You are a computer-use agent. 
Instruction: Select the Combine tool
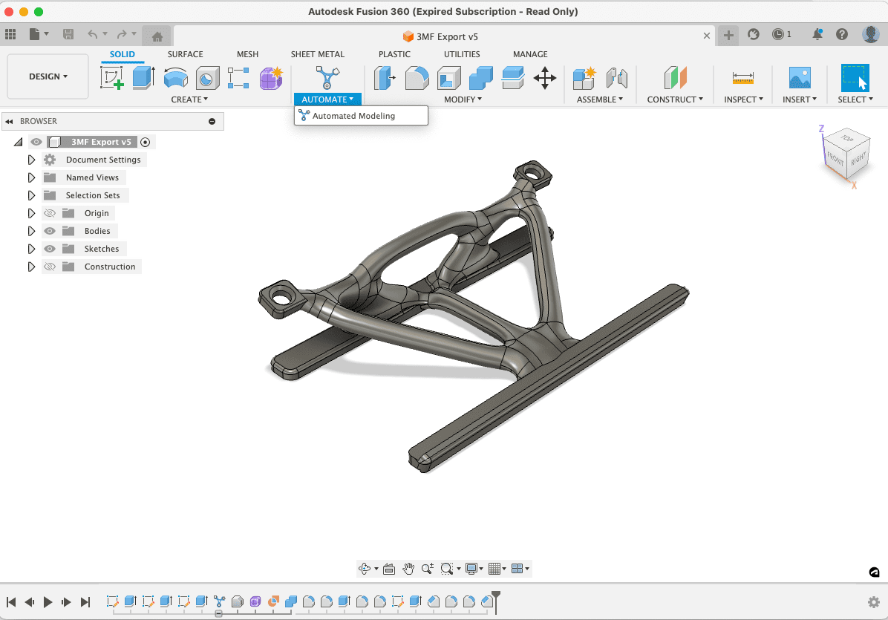481,77
